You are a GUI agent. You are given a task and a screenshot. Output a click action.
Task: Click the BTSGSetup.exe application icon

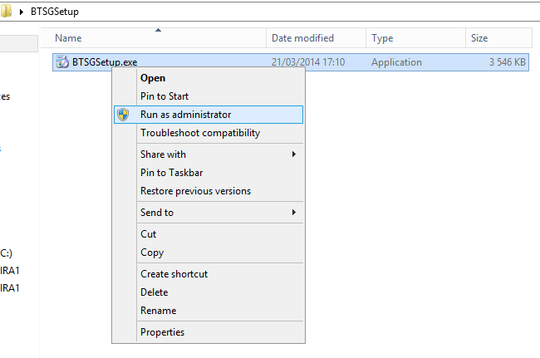[62, 62]
